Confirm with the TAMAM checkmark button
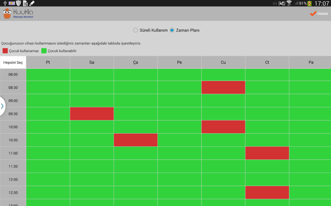The height and width of the screenshot is (206, 331). pos(319,14)
